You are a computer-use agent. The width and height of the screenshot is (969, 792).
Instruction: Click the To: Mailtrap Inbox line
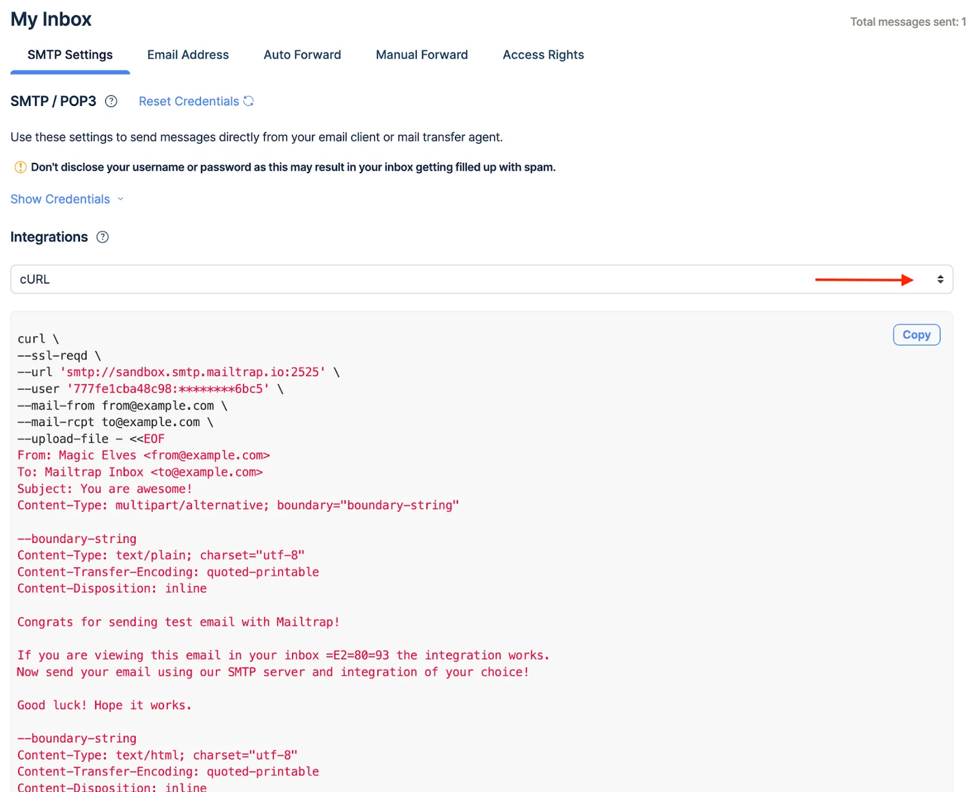point(140,473)
